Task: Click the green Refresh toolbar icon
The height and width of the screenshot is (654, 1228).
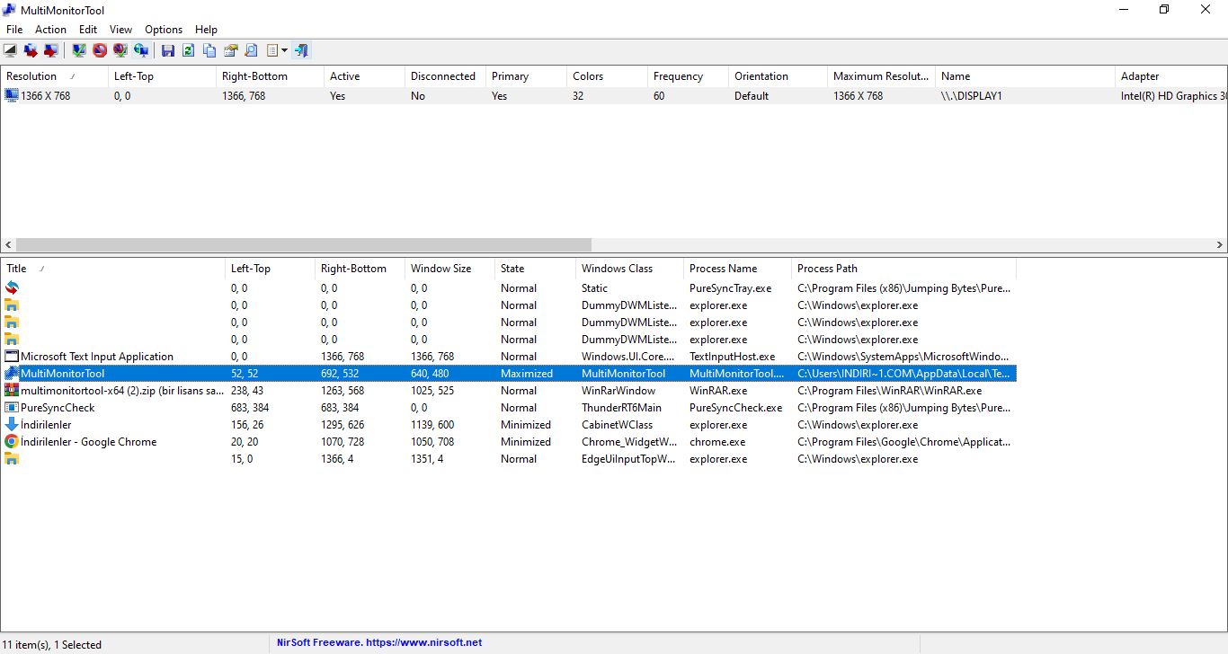Action: (189, 50)
